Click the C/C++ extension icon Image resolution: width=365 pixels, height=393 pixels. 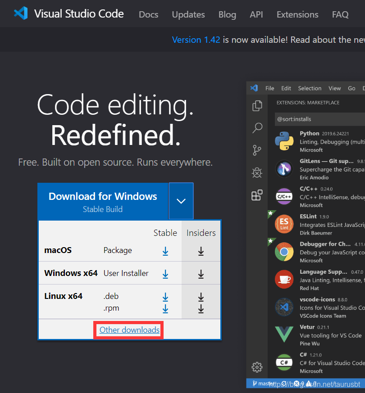284,196
